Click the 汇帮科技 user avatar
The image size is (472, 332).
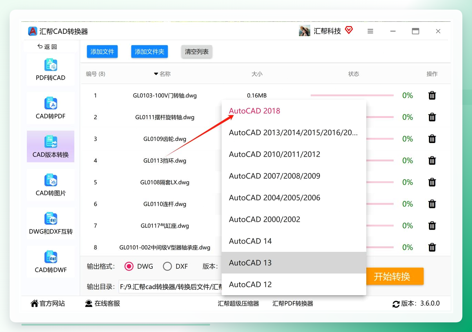click(304, 31)
